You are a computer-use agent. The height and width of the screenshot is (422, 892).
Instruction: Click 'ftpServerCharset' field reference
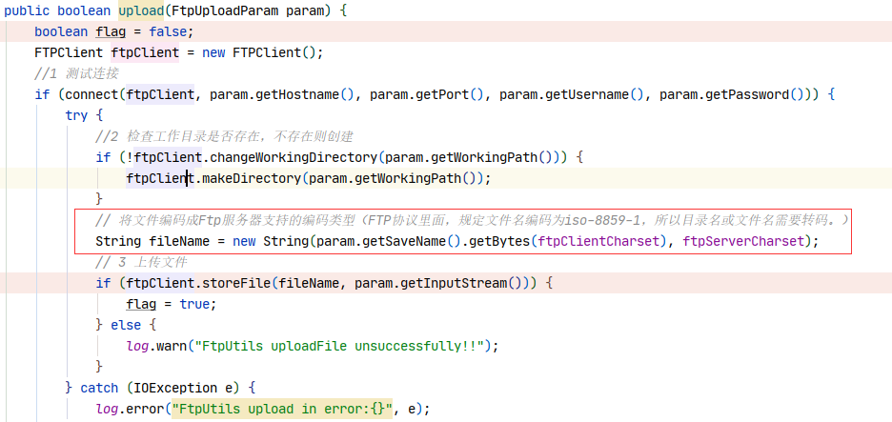743,241
